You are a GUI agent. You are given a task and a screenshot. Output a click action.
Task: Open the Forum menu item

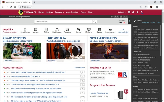83,12
